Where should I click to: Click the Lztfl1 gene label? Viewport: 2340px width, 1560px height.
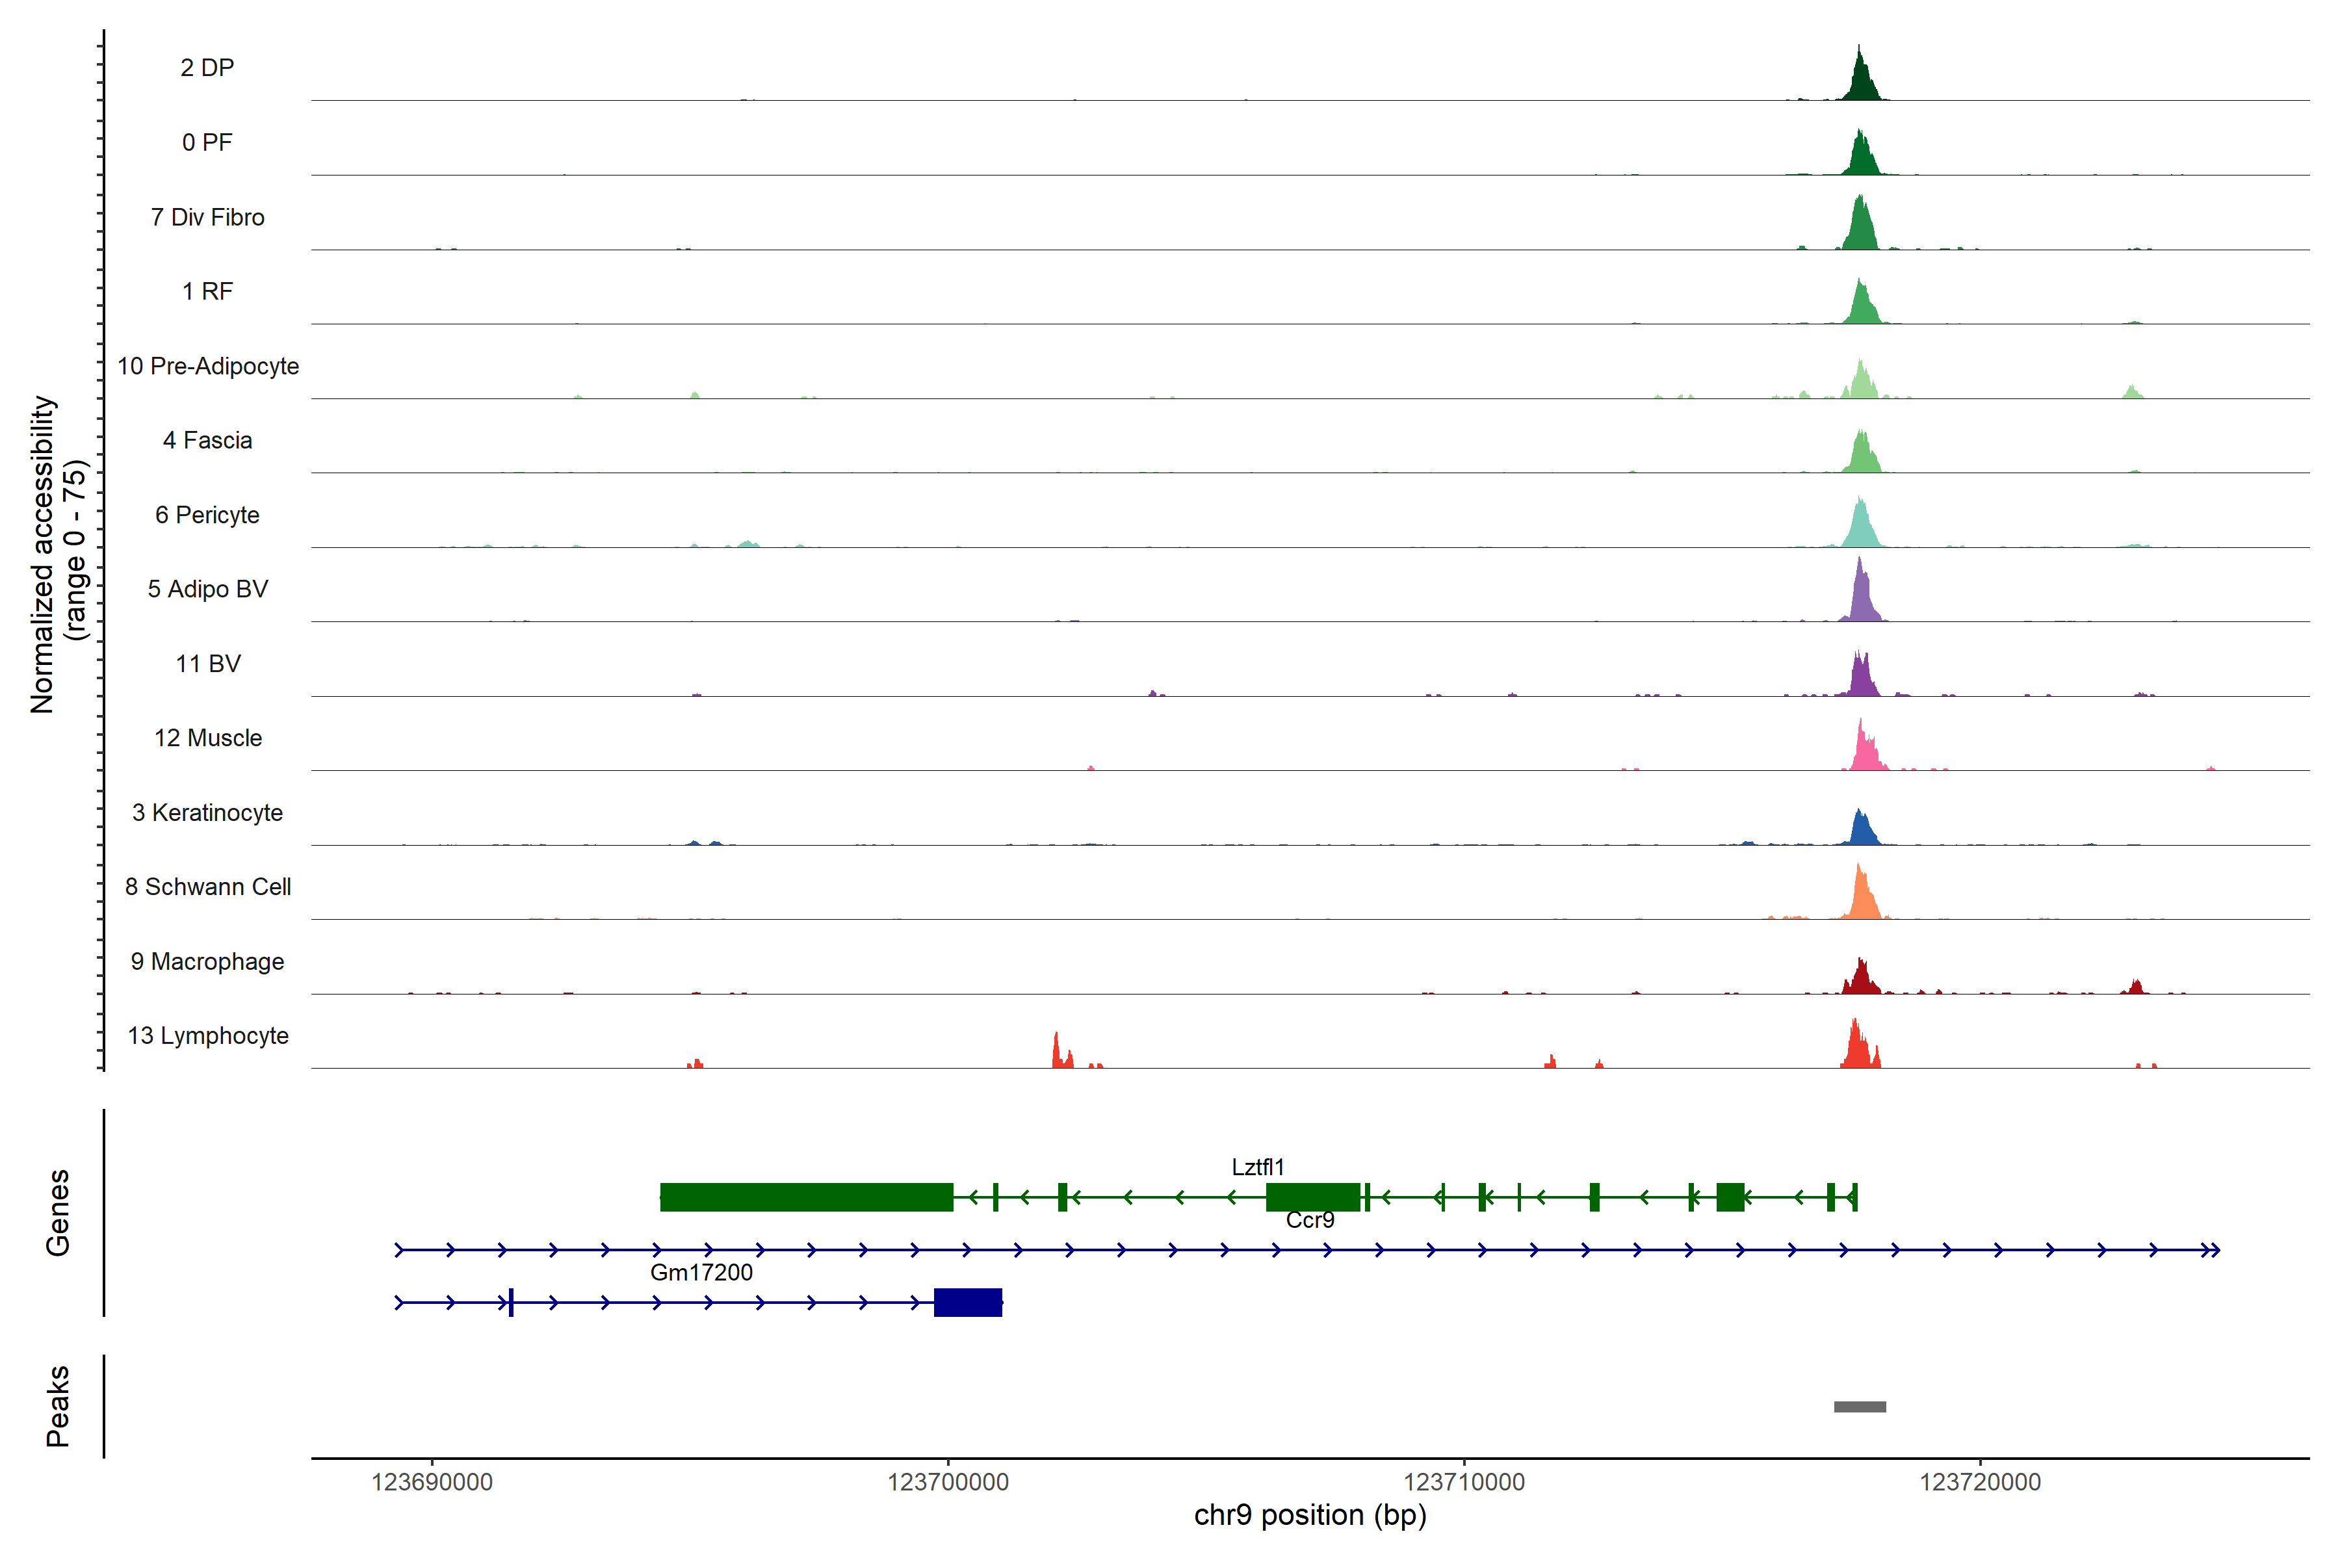point(1258,1167)
